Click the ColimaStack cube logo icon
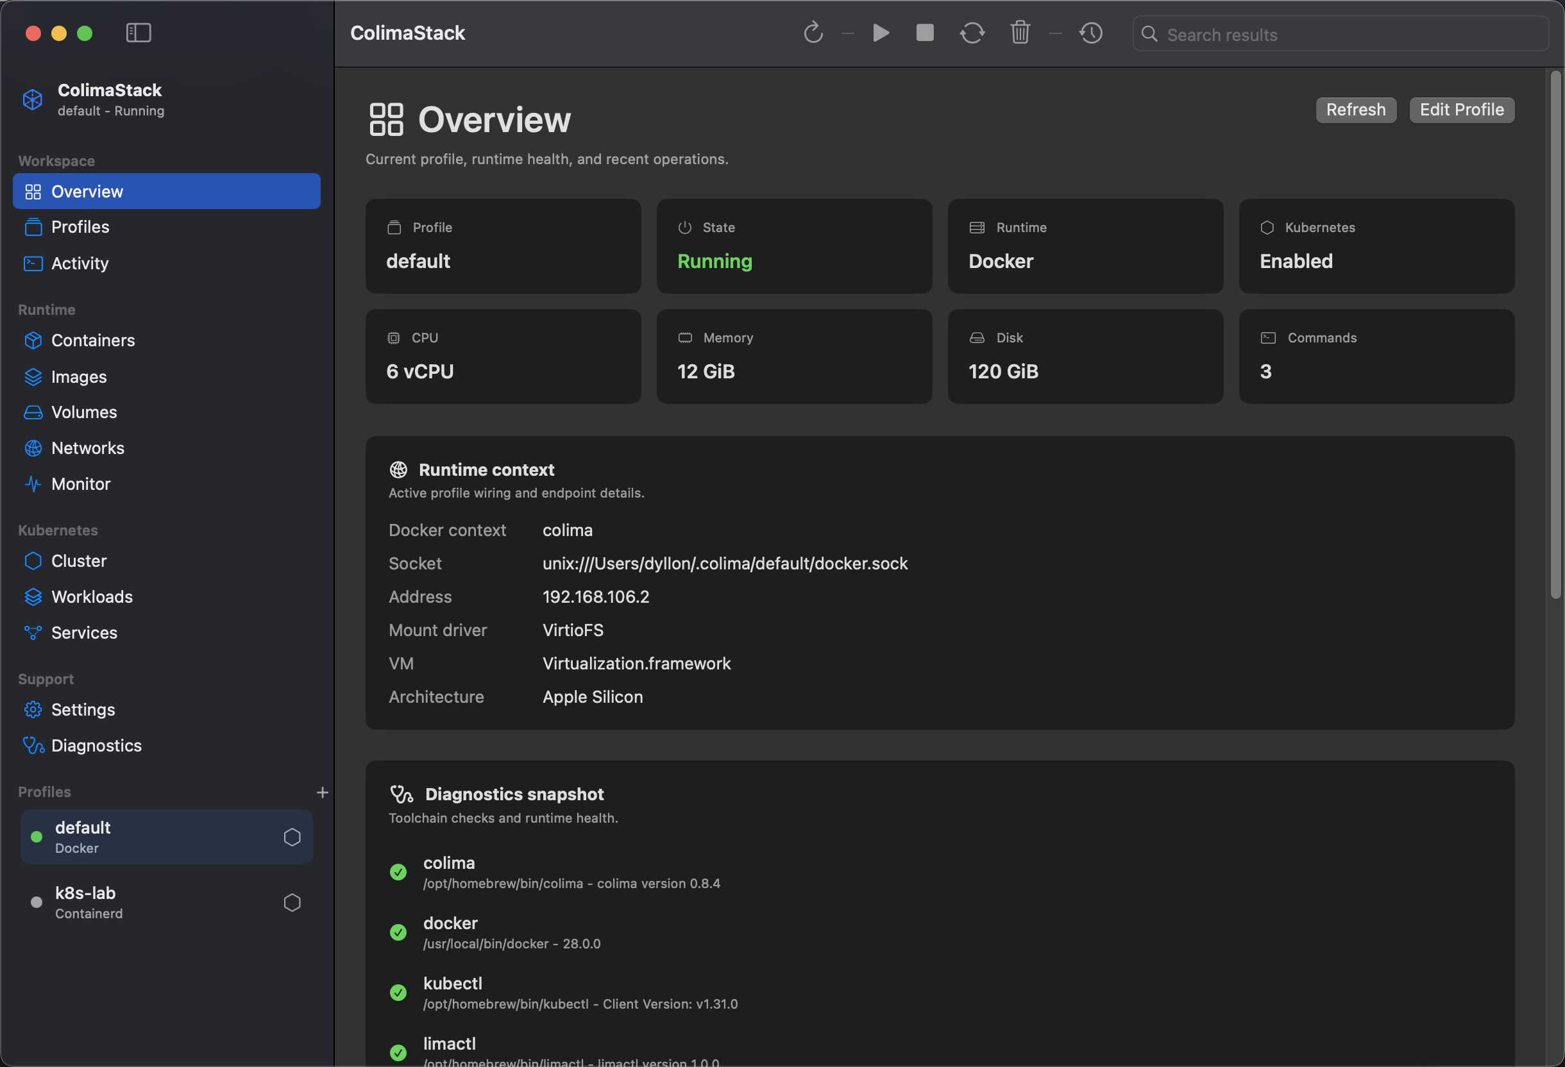The width and height of the screenshot is (1565, 1067). click(33, 99)
